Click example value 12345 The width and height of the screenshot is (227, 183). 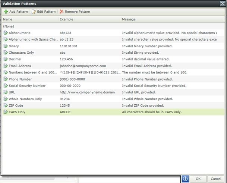[x=65, y=105]
